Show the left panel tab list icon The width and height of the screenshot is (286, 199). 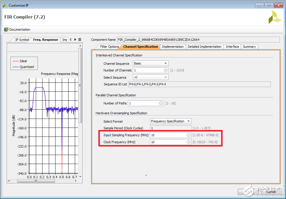80,40
